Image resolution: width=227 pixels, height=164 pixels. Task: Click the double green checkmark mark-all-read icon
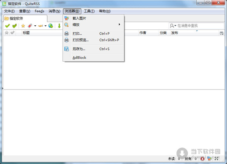14,26
